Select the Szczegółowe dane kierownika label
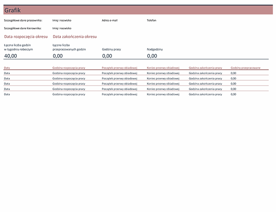Screen dimensions: 276x212 coord(22,28)
